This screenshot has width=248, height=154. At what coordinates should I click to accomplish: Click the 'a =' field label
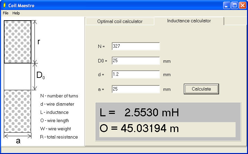101,90
